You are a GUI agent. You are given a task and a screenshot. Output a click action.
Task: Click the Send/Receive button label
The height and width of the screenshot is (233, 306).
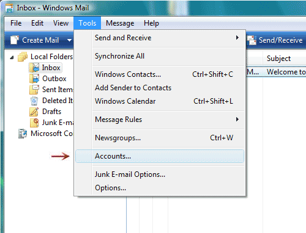[x=281, y=40]
